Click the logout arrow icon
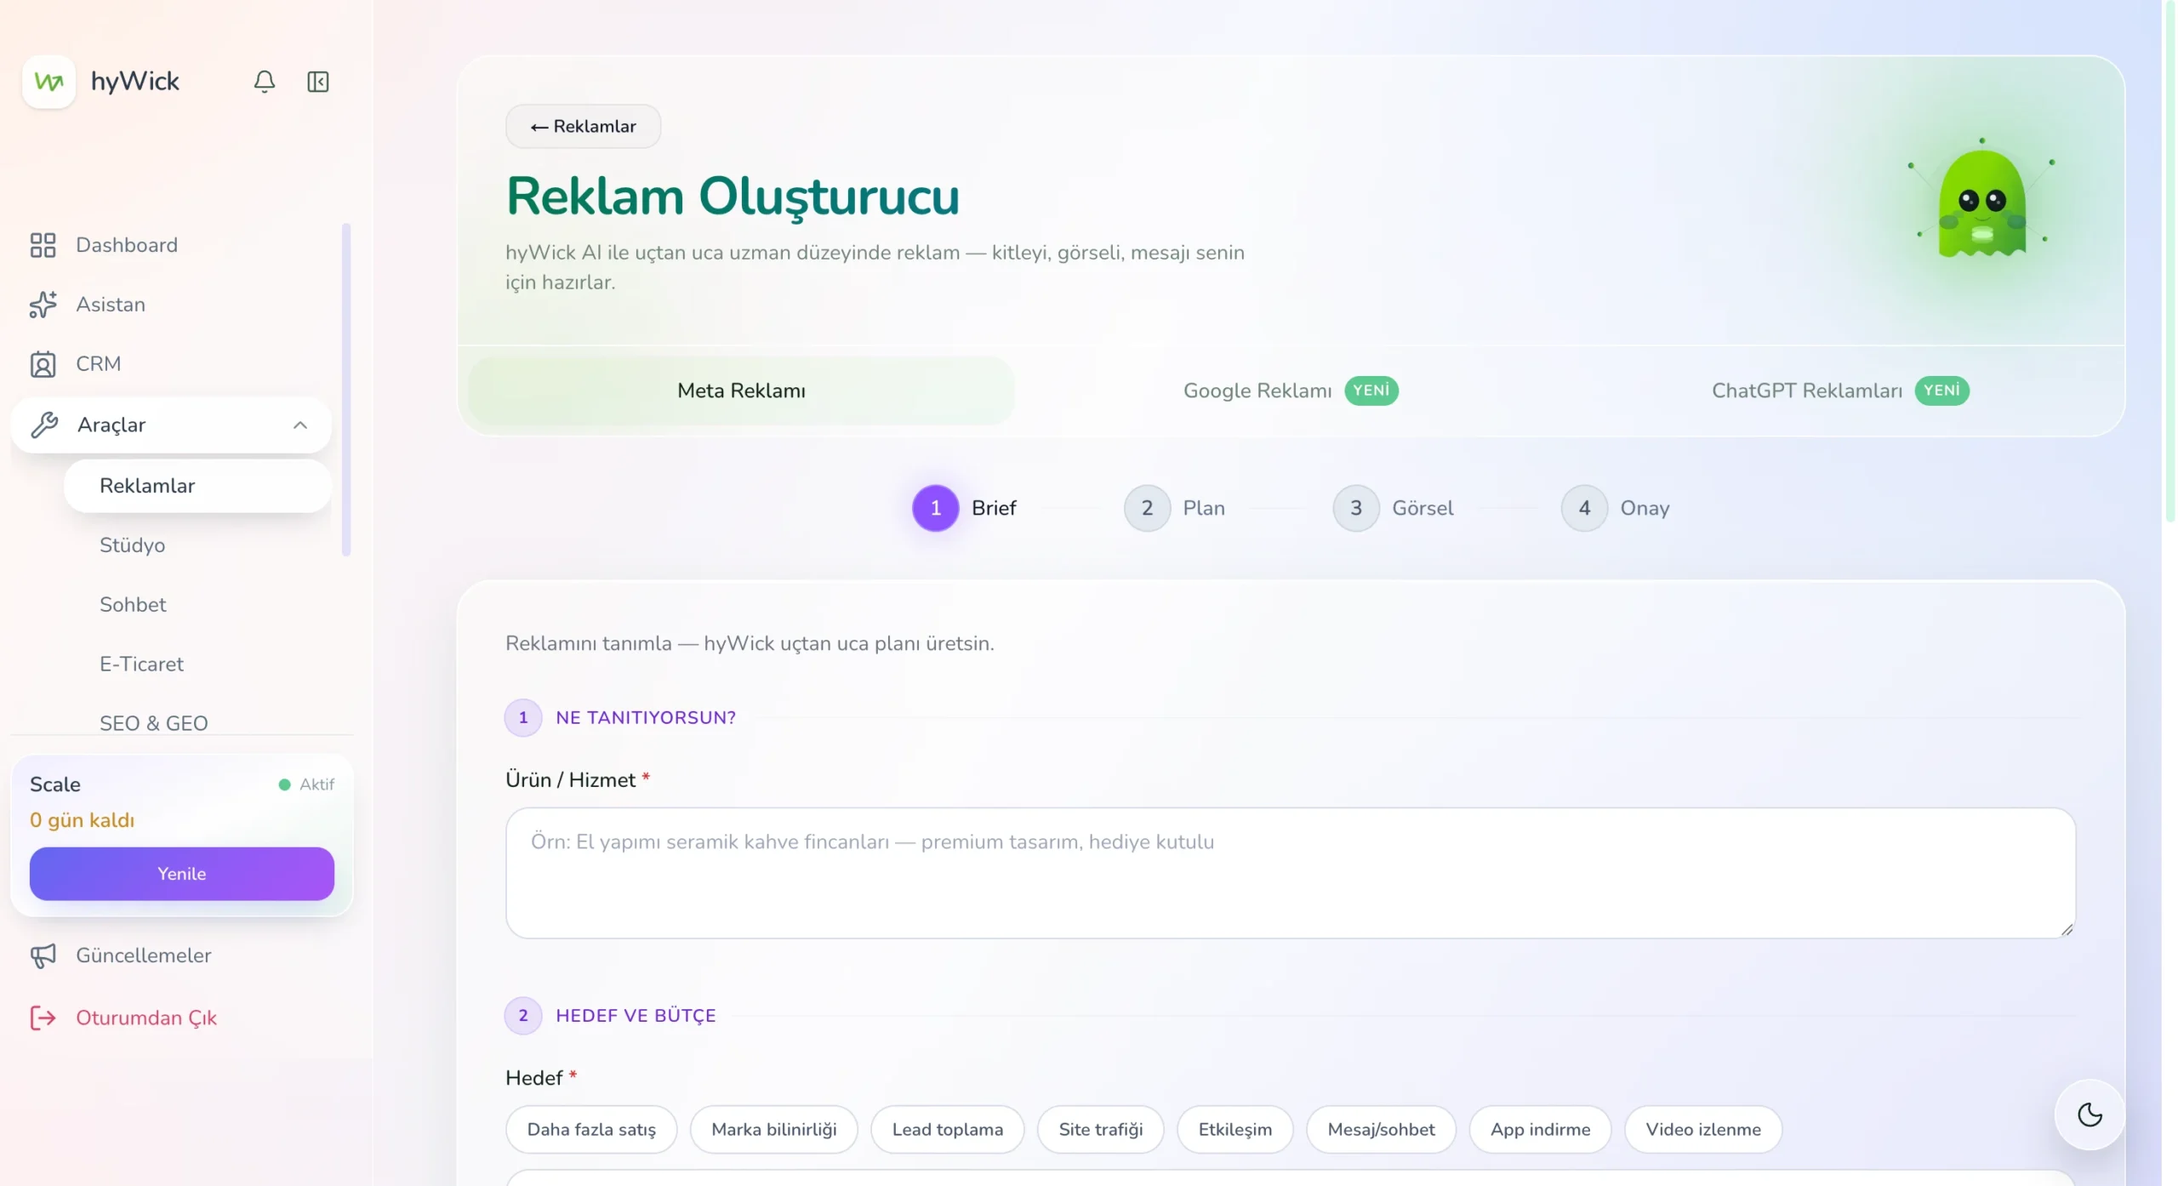The height and width of the screenshot is (1186, 2178). [x=43, y=1018]
